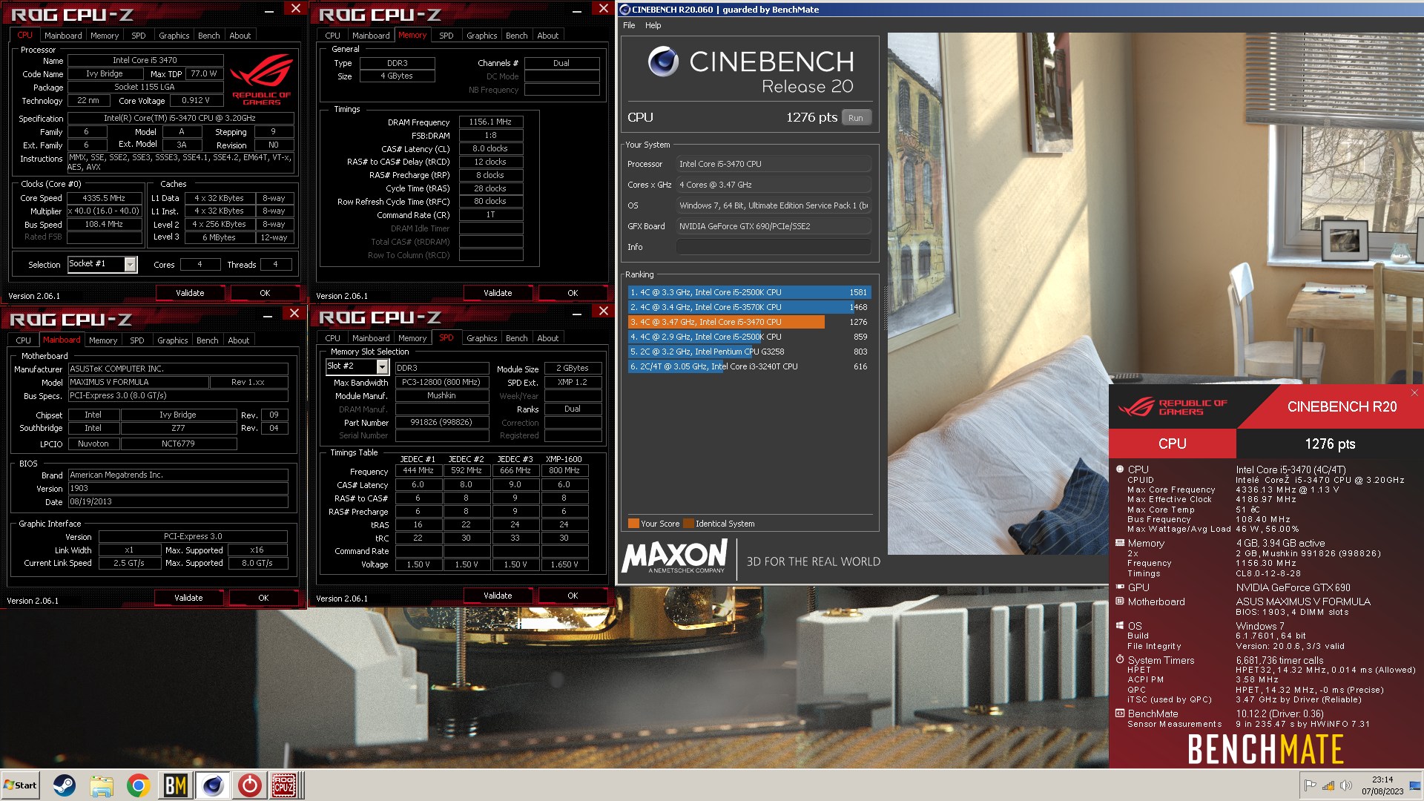Click the orange Your Score legend swatch

pos(633,524)
